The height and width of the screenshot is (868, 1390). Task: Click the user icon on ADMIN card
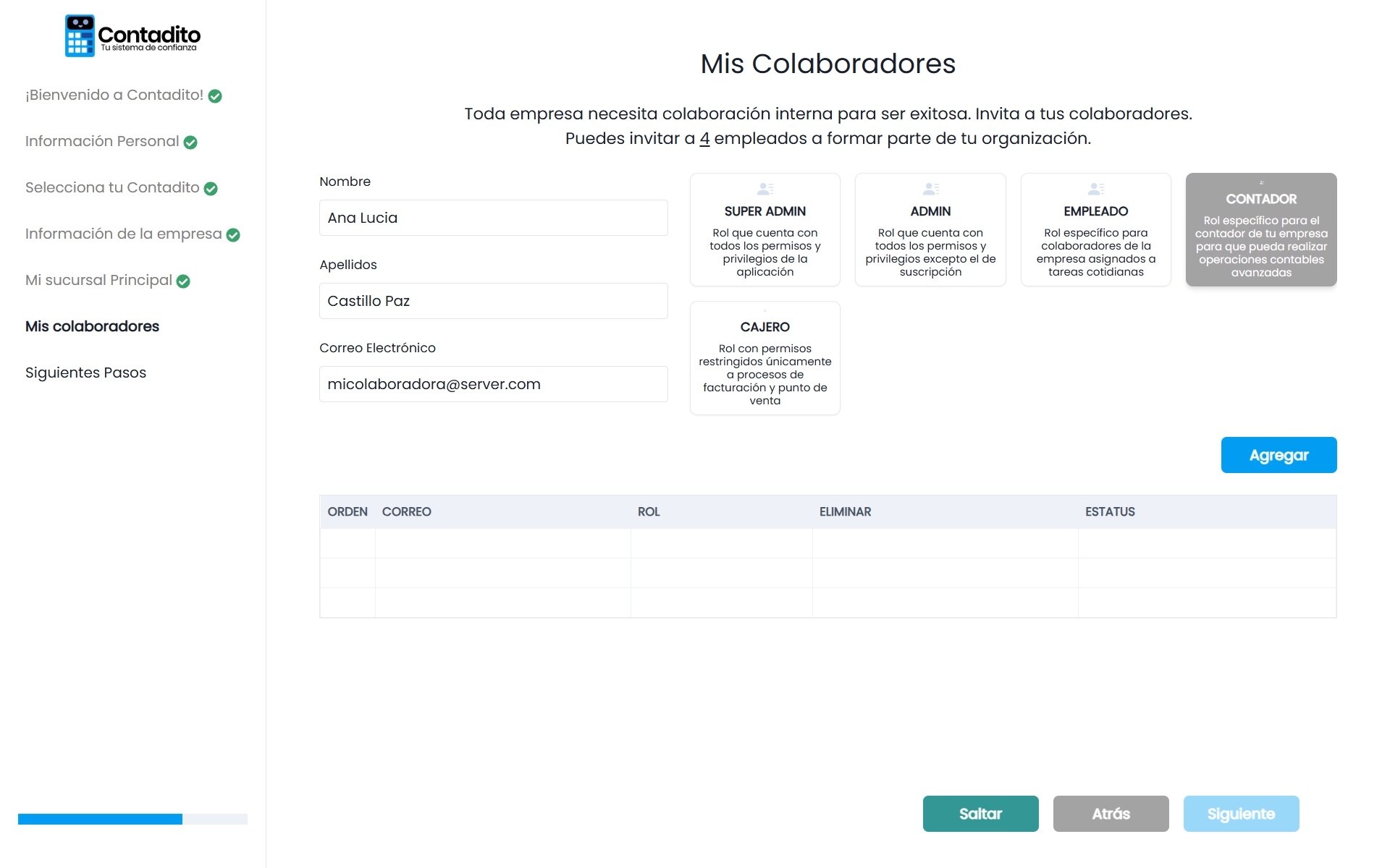pyautogui.click(x=931, y=189)
